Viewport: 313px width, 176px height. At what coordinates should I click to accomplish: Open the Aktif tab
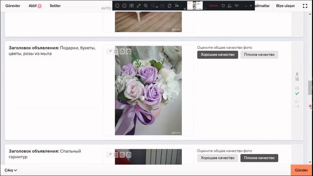click(x=35, y=6)
